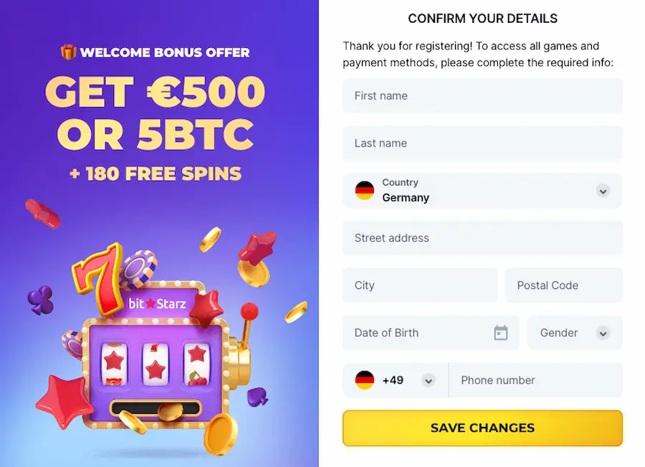Click the Save Changes button
Screen dimensions: 645x467
(x=482, y=428)
